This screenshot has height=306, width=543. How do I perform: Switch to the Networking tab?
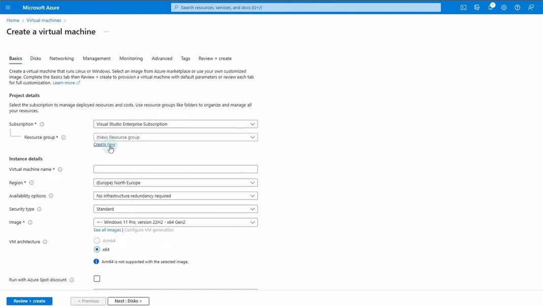[x=61, y=58]
